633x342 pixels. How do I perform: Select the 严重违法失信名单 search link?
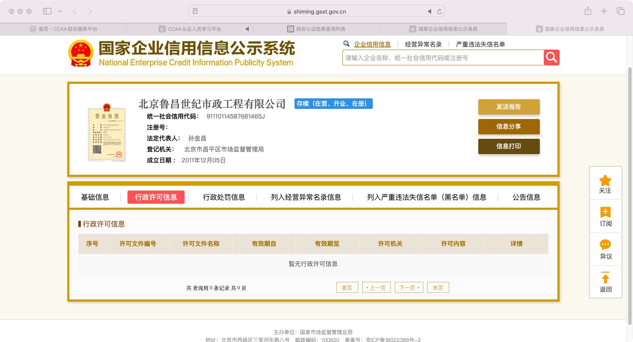(x=480, y=44)
